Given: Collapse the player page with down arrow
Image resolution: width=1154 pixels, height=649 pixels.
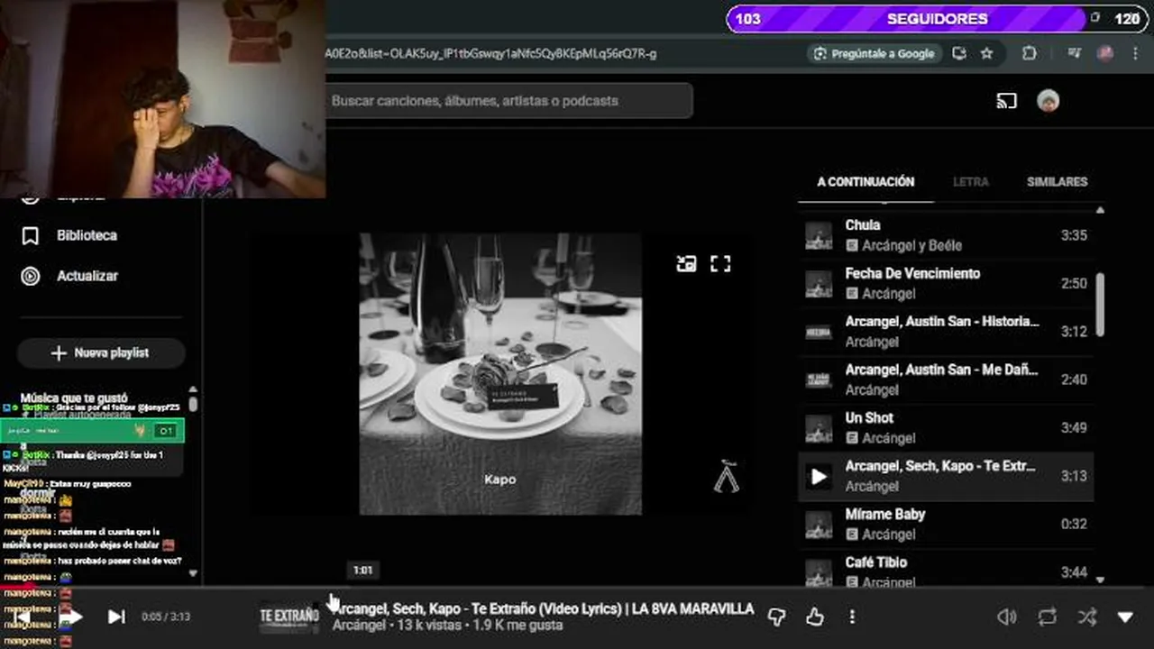Looking at the screenshot, I should coord(1125,617).
